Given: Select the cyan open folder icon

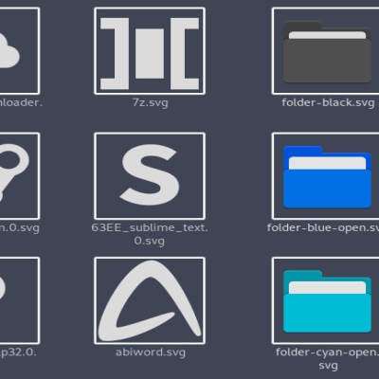Looking at the screenshot, I should 327,300.
